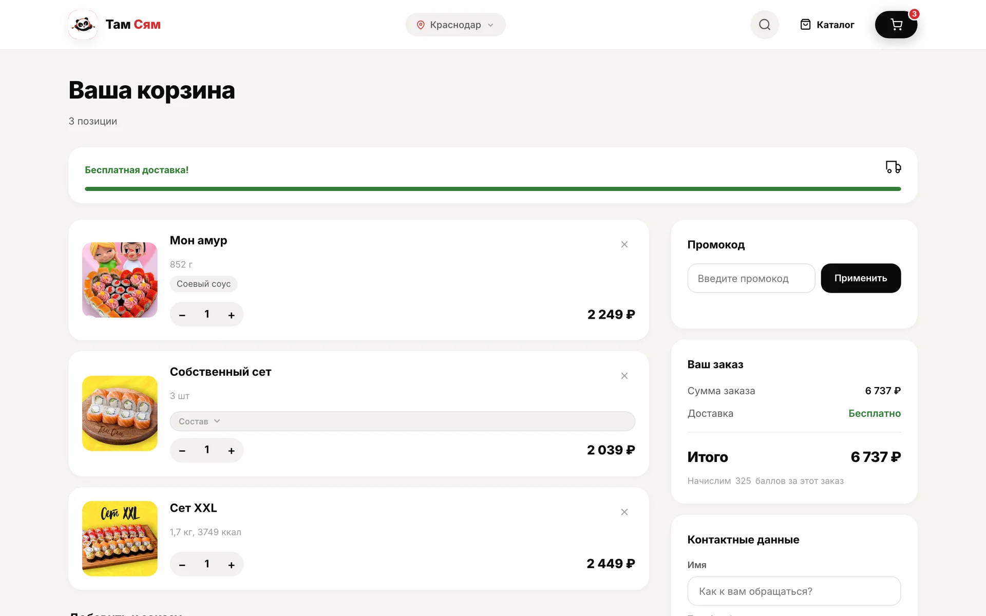Decrease quantity of Собственный сет

coord(182,450)
